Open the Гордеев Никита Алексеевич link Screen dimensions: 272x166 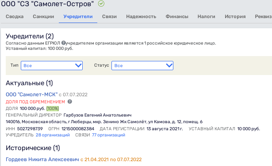(42, 159)
